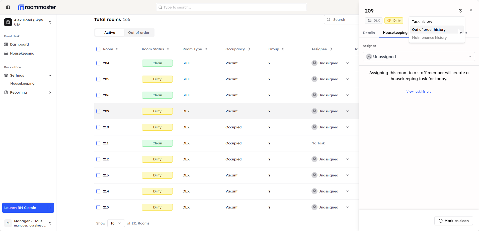Follow the View task history link

click(419, 92)
